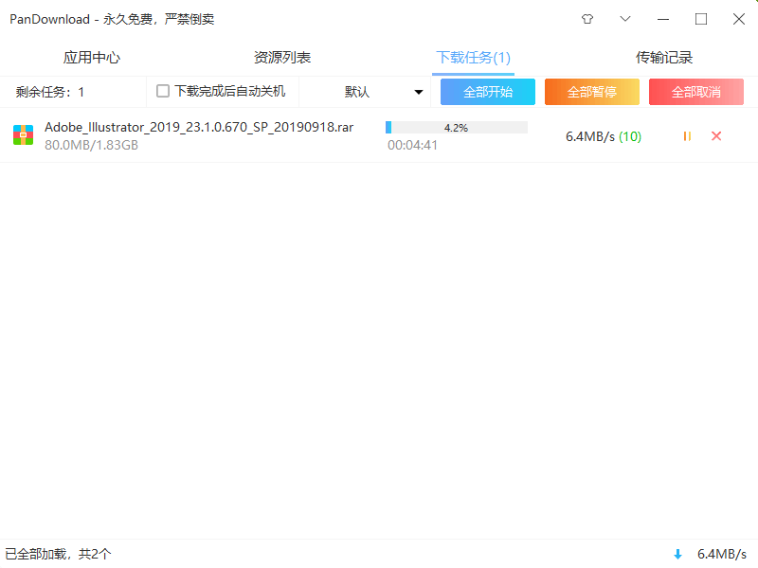Minimize the PanDownload window
Viewport: 758px width, 568px height.
[663, 19]
